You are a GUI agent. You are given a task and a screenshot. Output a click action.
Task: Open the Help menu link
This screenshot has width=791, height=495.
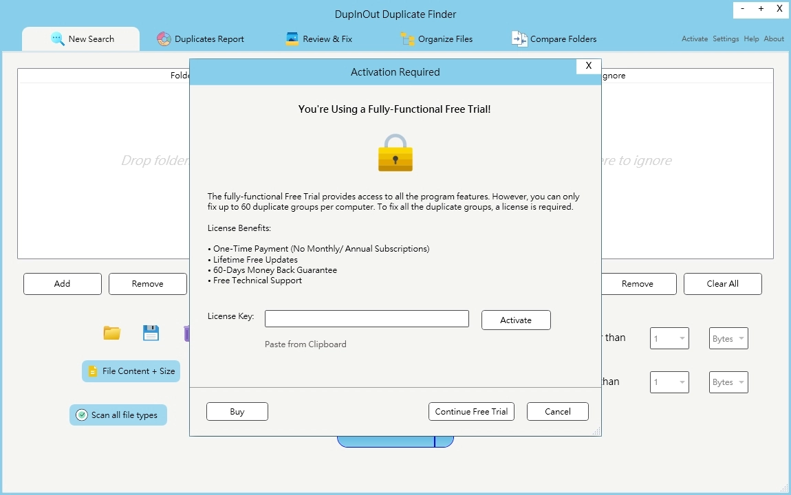(751, 38)
